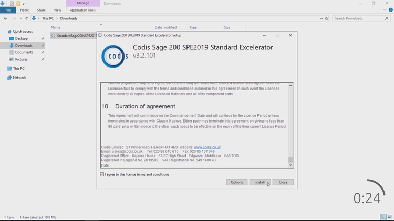Click the license text scrollbar thumb

pos(291,160)
